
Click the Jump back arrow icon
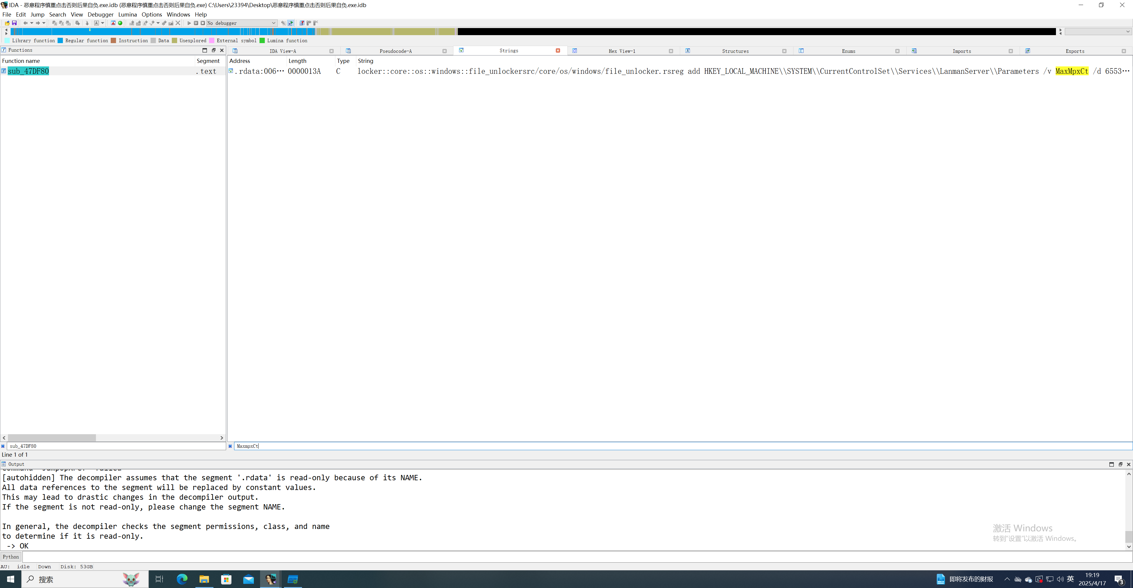[x=25, y=23]
